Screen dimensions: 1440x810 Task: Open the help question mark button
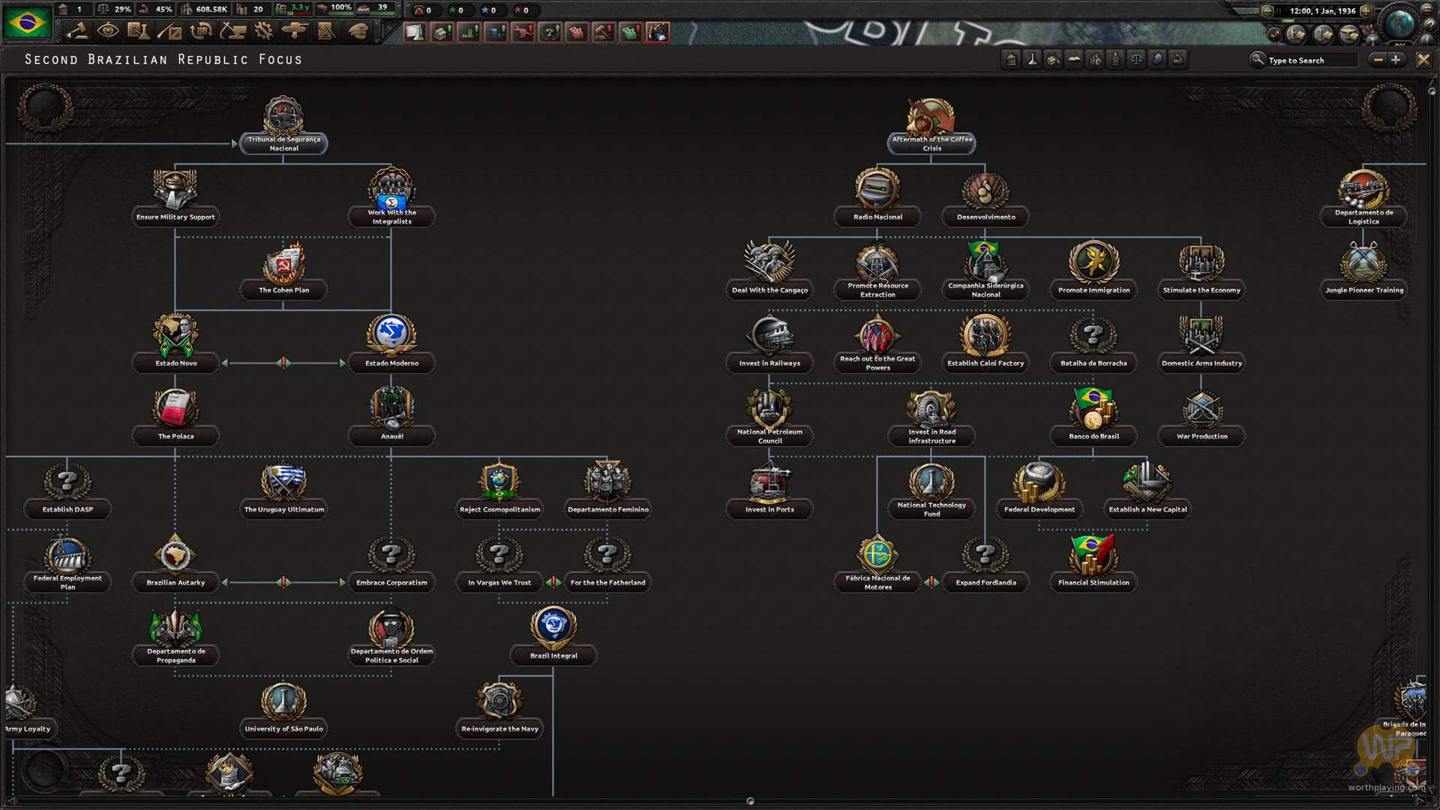point(1430,24)
